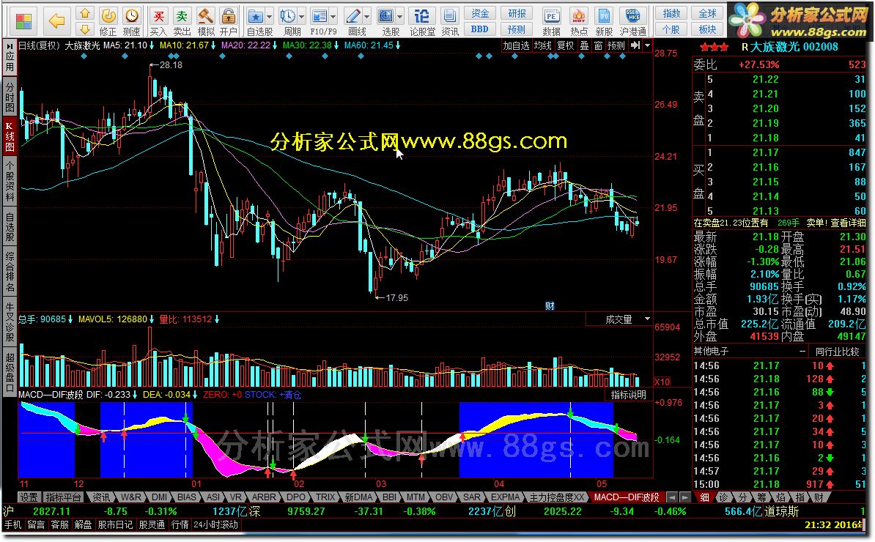This screenshot has width=875, height=542.
Task: Open 股市日记 status bar item
Action: click(115, 524)
